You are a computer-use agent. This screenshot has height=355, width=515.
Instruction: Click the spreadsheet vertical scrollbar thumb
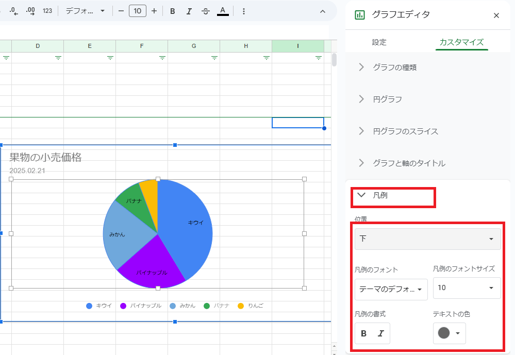[335, 60]
